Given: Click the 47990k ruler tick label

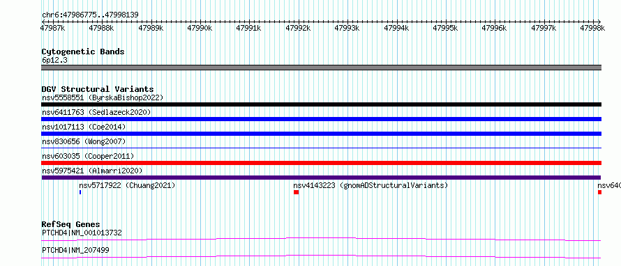Looking at the screenshot, I should pyautogui.click(x=200, y=28).
